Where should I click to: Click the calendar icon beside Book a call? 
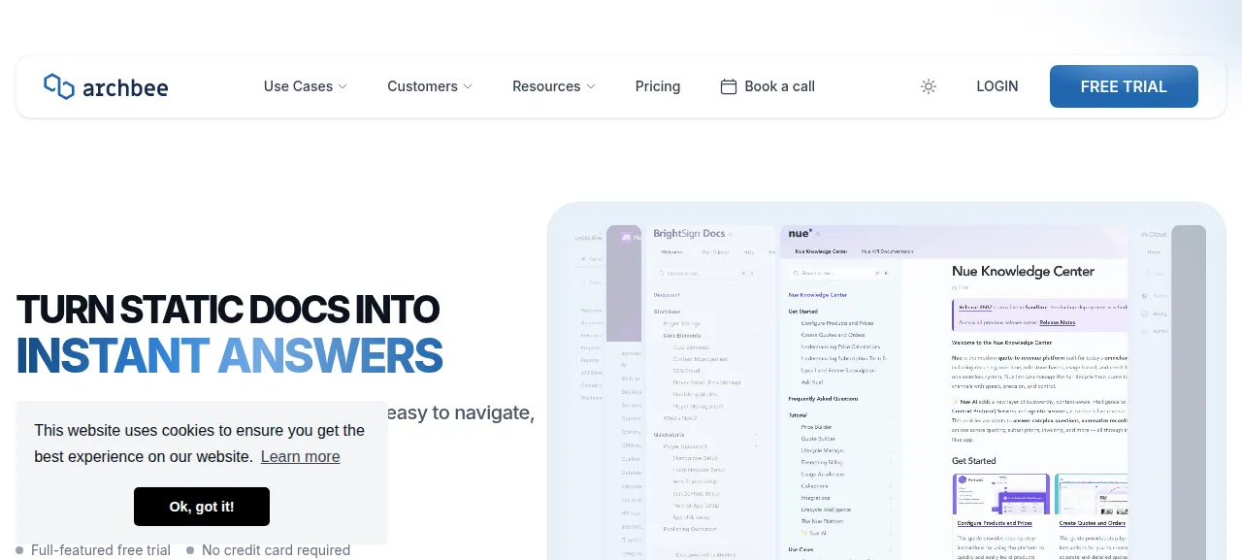[x=729, y=86]
